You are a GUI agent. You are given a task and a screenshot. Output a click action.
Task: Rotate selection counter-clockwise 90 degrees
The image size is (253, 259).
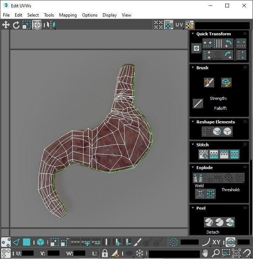[229, 43]
